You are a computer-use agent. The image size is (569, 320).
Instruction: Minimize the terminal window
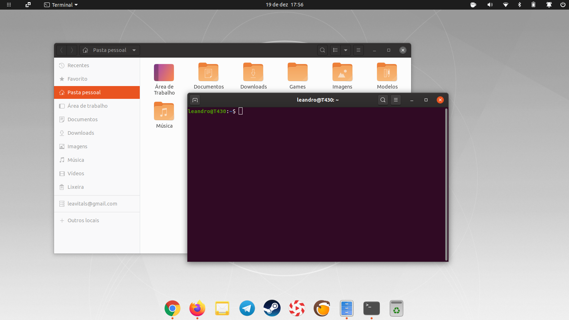(x=412, y=100)
